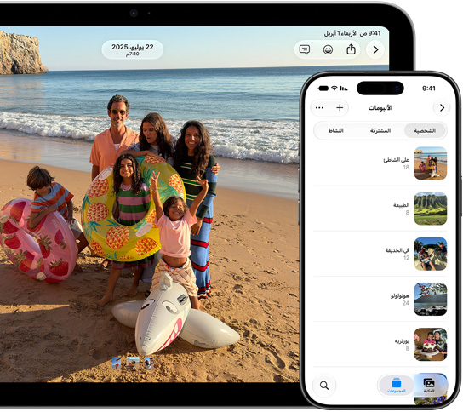The width and height of the screenshot is (463, 412).
Task: Click the photo count 24 under هونولولو
Action: point(406,303)
